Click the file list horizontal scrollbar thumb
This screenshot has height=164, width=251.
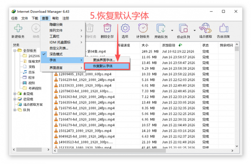point(111,151)
